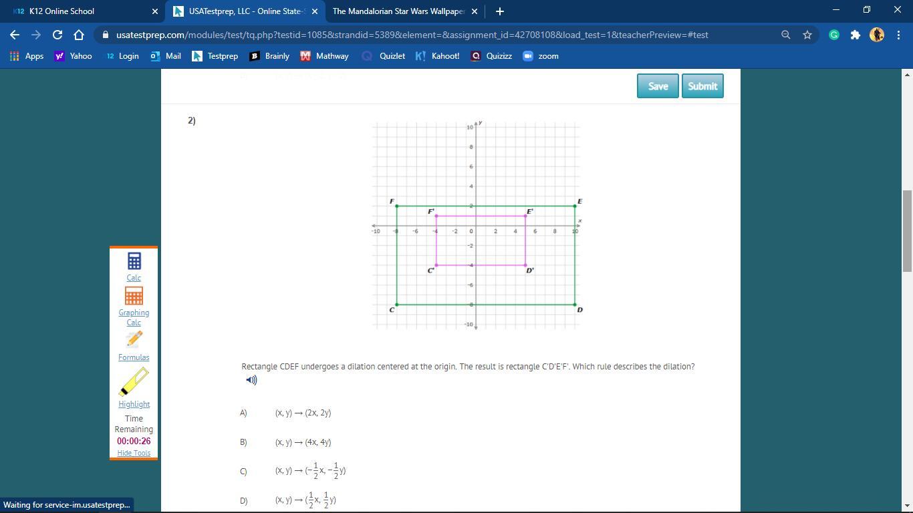Open the Apps bookmarks shortcut

point(27,56)
